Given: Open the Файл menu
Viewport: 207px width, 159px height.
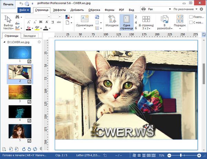Looking at the screenshot, I should 24,10.
